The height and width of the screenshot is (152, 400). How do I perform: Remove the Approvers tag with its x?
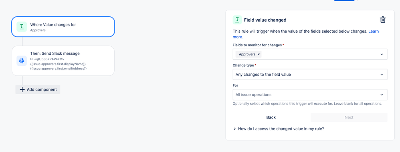click(x=259, y=54)
